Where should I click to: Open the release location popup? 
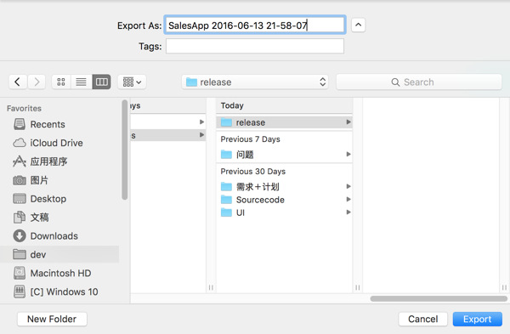[x=255, y=82]
